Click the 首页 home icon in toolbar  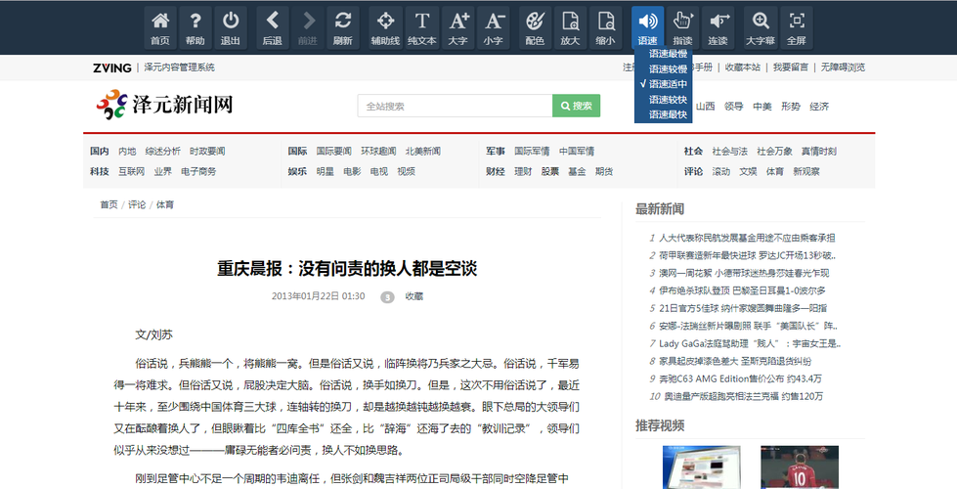click(x=160, y=27)
